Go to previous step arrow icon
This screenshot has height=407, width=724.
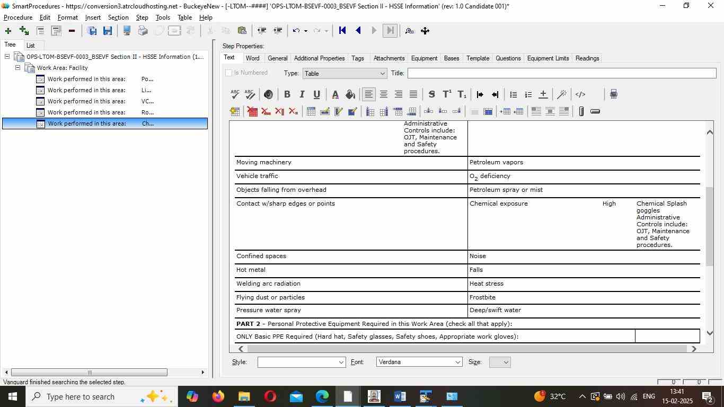tap(358, 31)
